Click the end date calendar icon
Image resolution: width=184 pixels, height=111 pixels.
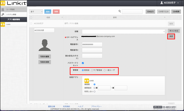[x=113, y=88]
